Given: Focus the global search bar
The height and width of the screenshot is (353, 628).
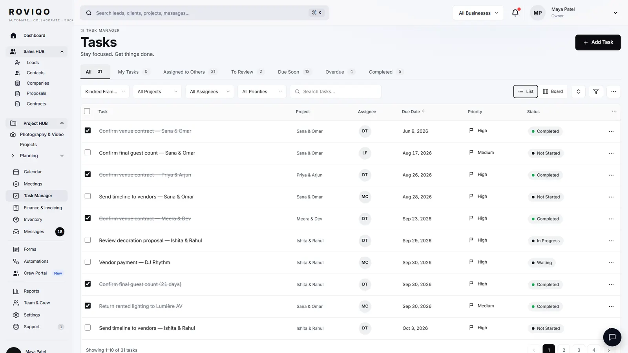Looking at the screenshot, I should pos(204,13).
